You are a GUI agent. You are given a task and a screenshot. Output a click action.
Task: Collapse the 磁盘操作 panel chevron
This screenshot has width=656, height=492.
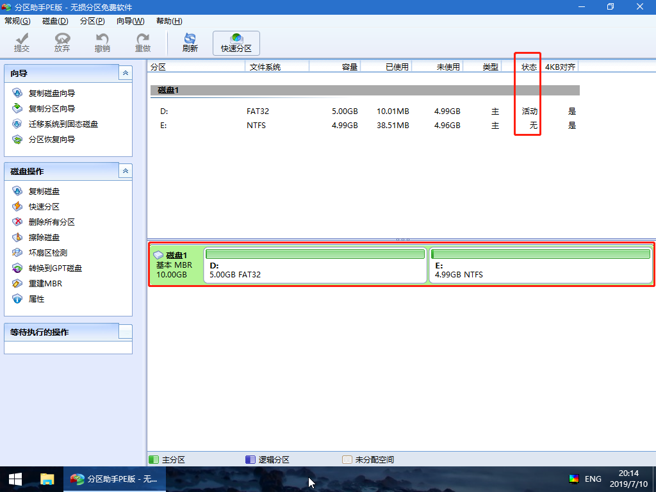pos(126,170)
